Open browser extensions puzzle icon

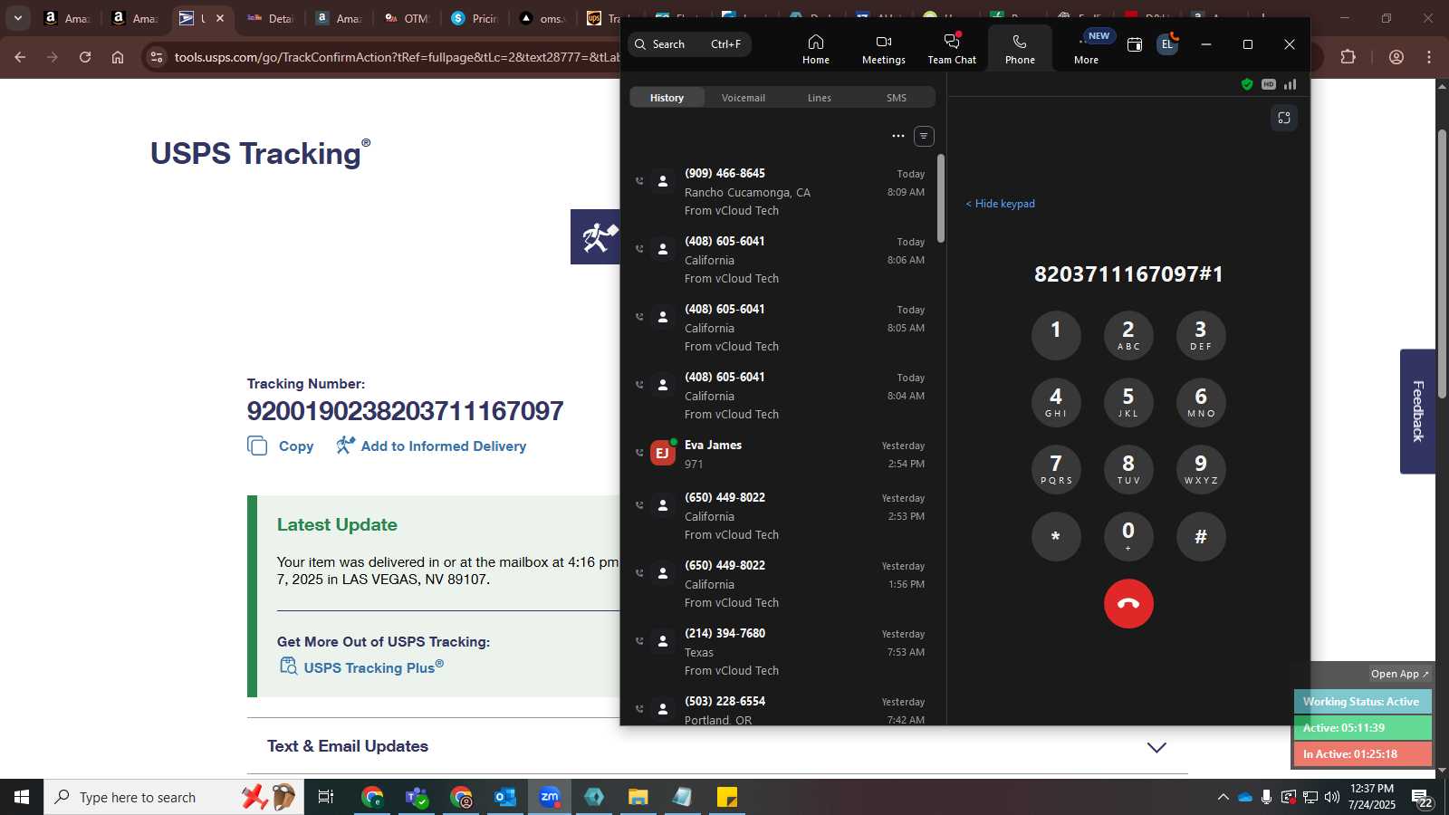coord(1348,57)
